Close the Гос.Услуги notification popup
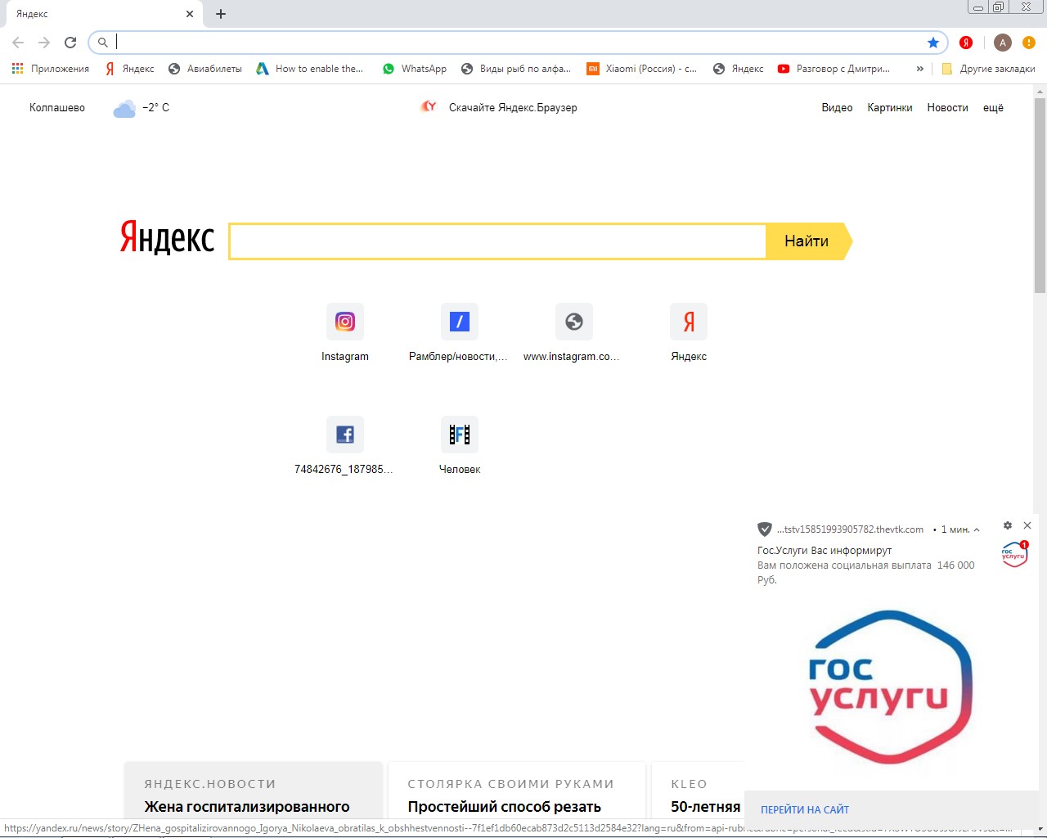The width and height of the screenshot is (1047, 838). click(1027, 525)
